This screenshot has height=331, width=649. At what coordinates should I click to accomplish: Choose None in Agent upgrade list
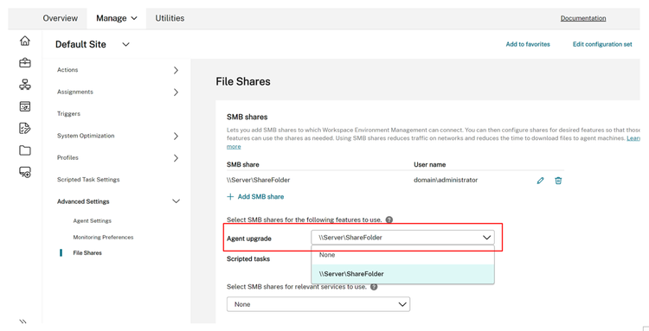(x=402, y=255)
